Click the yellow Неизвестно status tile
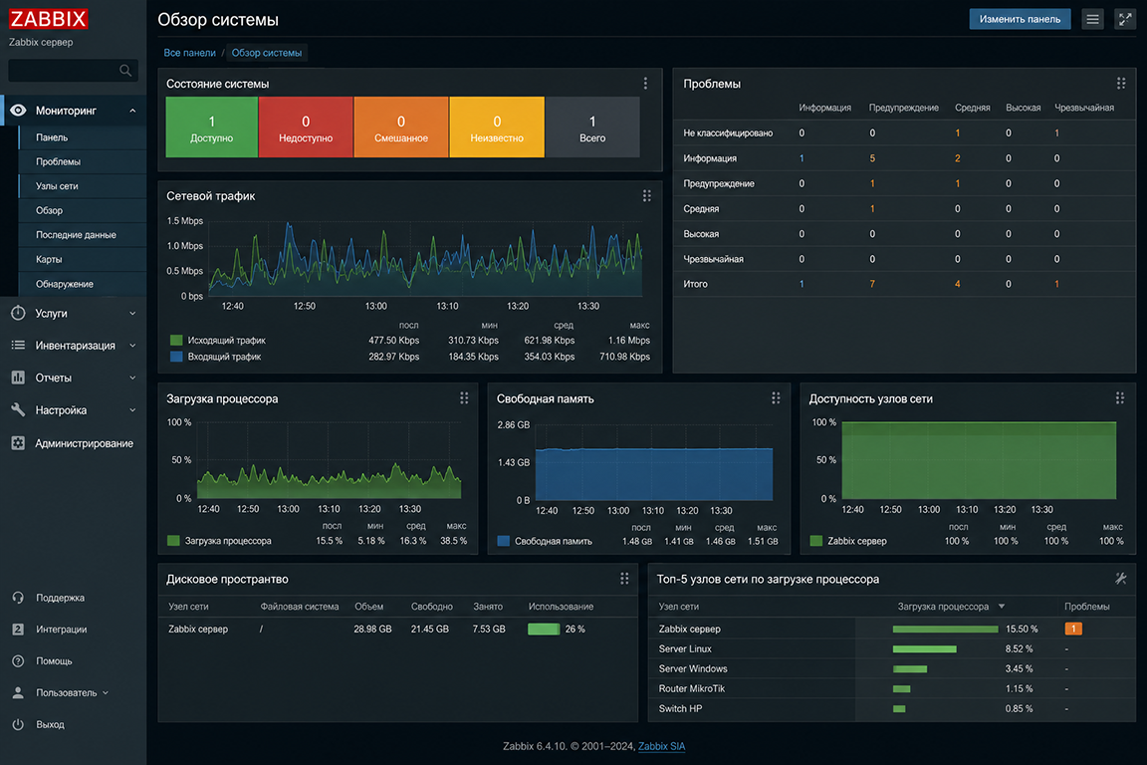The height and width of the screenshot is (765, 1147). [497, 127]
